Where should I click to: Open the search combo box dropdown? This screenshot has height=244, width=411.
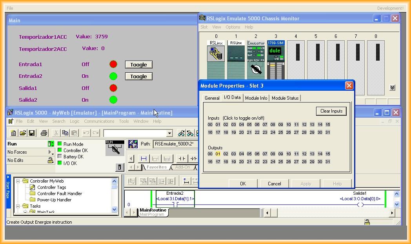pos(169,133)
